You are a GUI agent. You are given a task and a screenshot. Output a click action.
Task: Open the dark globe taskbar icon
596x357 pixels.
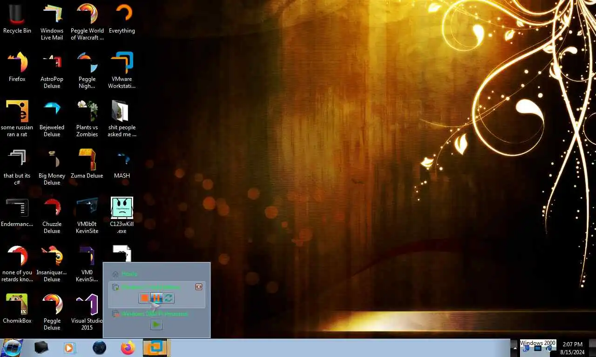coord(99,348)
